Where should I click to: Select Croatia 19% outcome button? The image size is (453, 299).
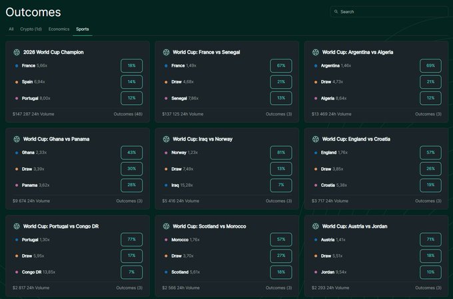(x=430, y=185)
